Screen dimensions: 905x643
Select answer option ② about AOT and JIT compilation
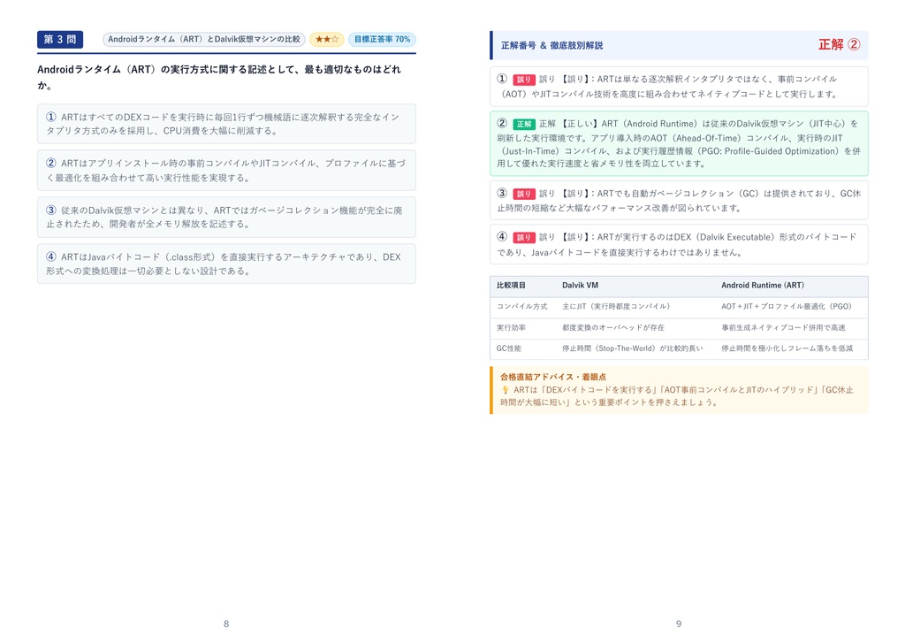pyautogui.click(x=226, y=171)
